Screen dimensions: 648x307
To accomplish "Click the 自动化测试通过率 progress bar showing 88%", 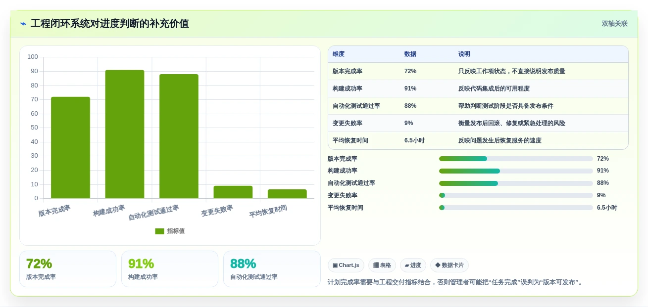I will tap(516, 183).
